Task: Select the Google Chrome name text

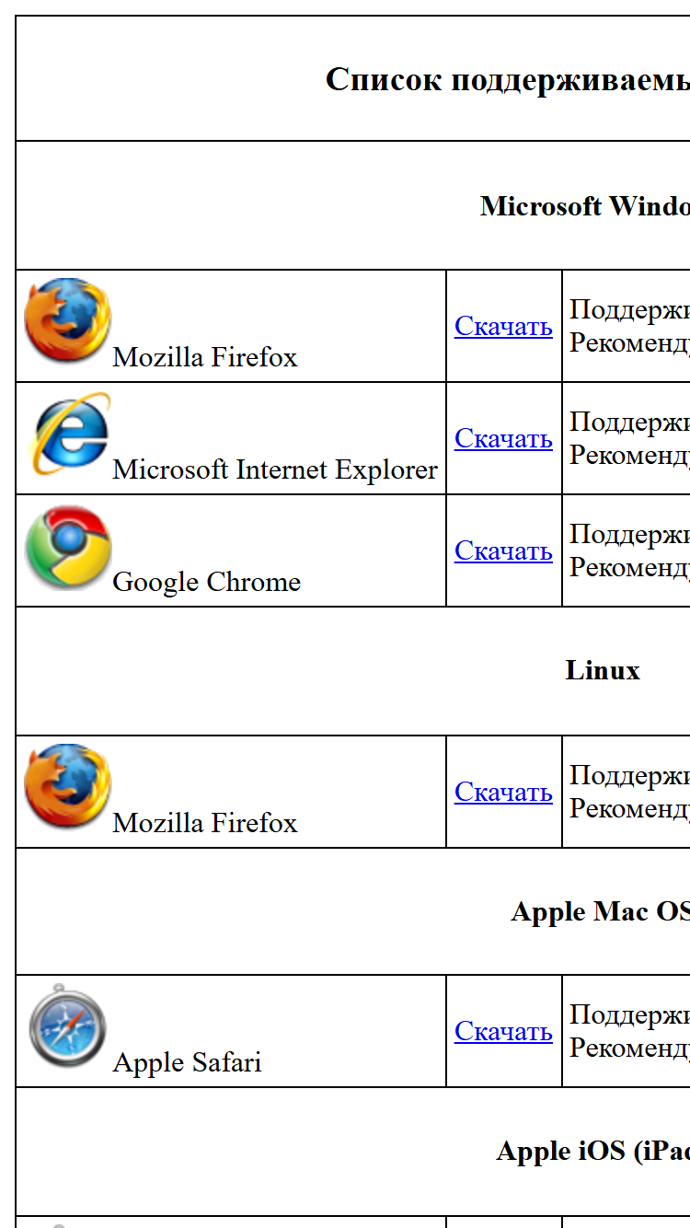Action: [x=207, y=582]
